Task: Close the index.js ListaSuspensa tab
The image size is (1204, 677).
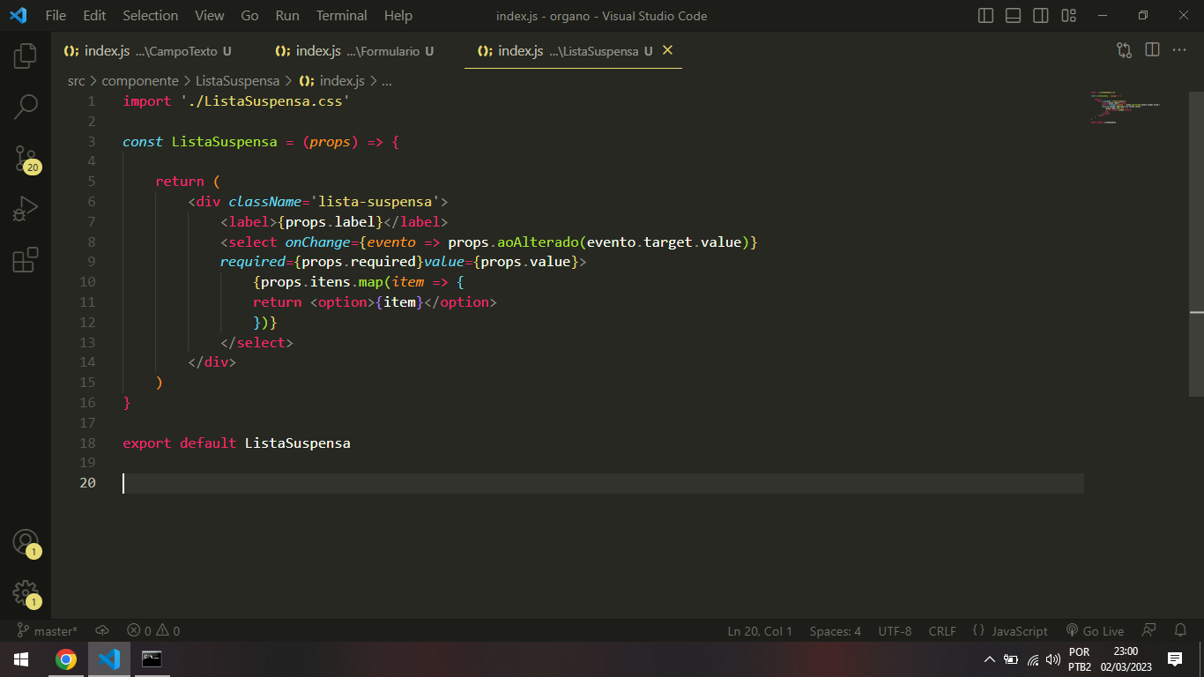Action: pos(667,50)
